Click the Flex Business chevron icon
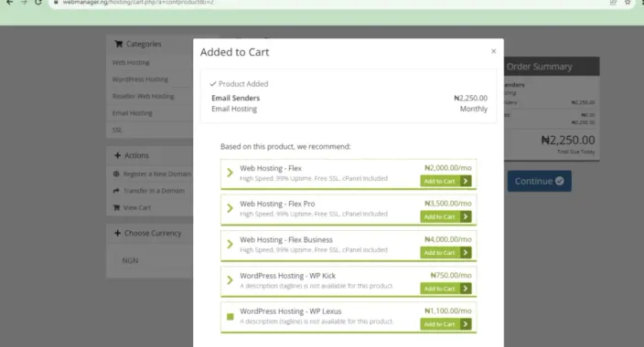The width and height of the screenshot is (644, 347). 230,245
